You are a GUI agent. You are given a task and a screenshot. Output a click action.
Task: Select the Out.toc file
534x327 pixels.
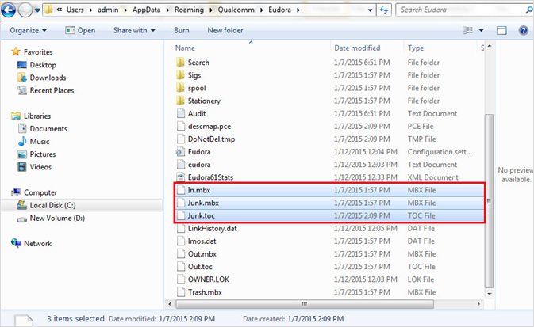click(200, 267)
